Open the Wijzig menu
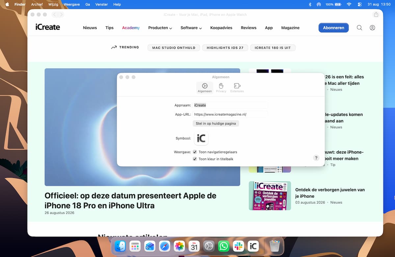The width and height of the screenshot is (395, 257). (53, 4)
